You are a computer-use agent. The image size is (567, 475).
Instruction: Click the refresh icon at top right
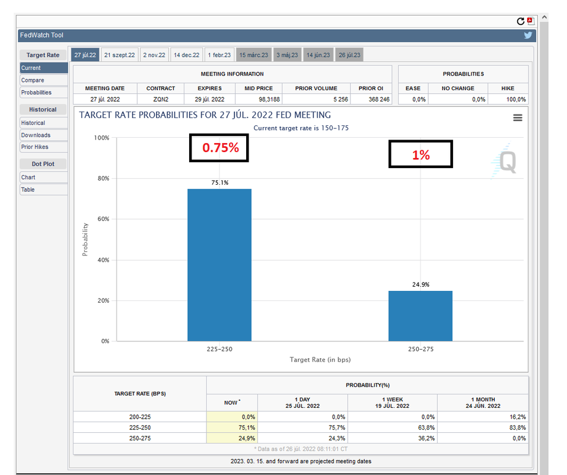coord(520,21)
